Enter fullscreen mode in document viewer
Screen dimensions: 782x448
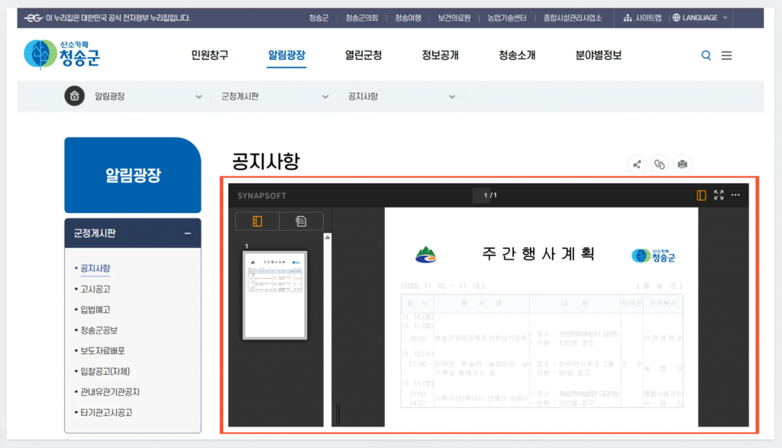(719, 195)
